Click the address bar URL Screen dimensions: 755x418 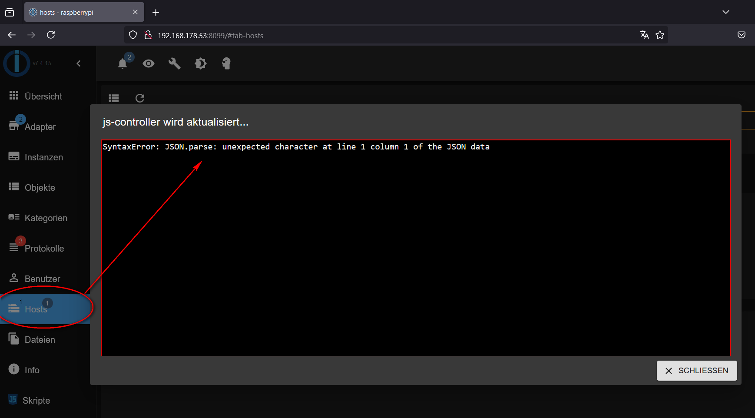click(211, 36)
